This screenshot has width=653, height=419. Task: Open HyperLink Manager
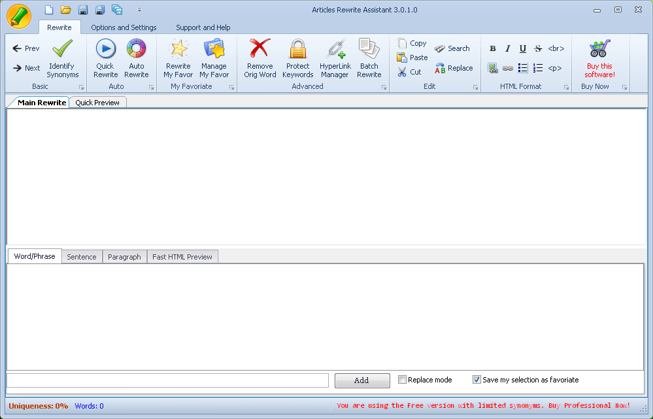[335, 58]
